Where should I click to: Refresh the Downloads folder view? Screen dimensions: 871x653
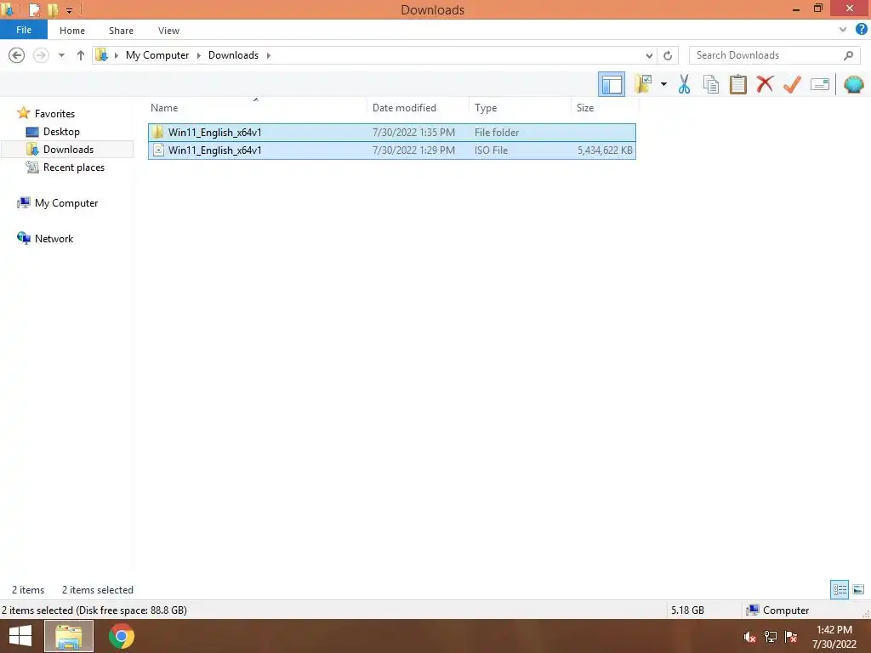coord(668,55)
